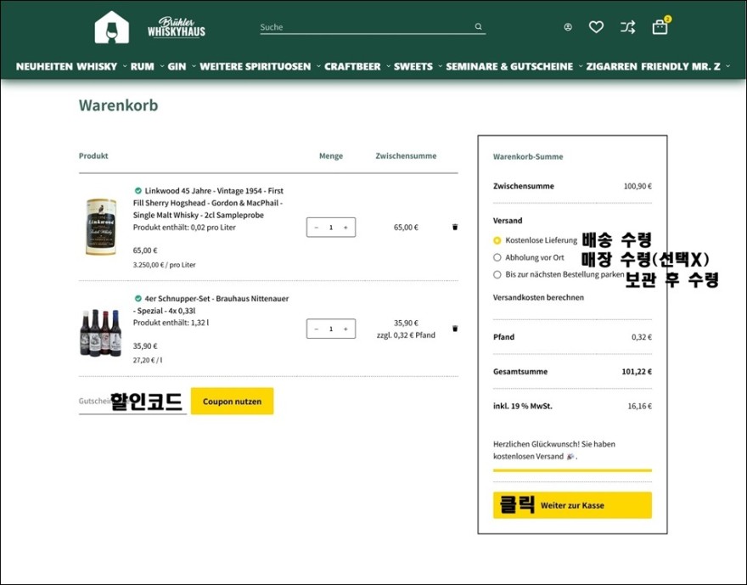Open the wishlist heart icon

point(596,27)
